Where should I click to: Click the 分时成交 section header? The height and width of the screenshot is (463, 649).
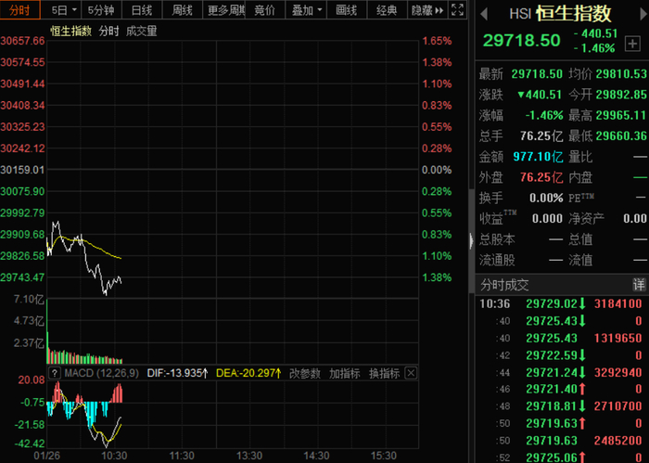tap(504, 285)
